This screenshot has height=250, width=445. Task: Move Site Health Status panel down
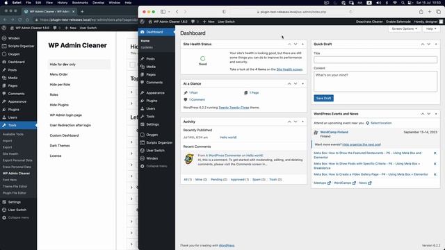coord(296,44)
